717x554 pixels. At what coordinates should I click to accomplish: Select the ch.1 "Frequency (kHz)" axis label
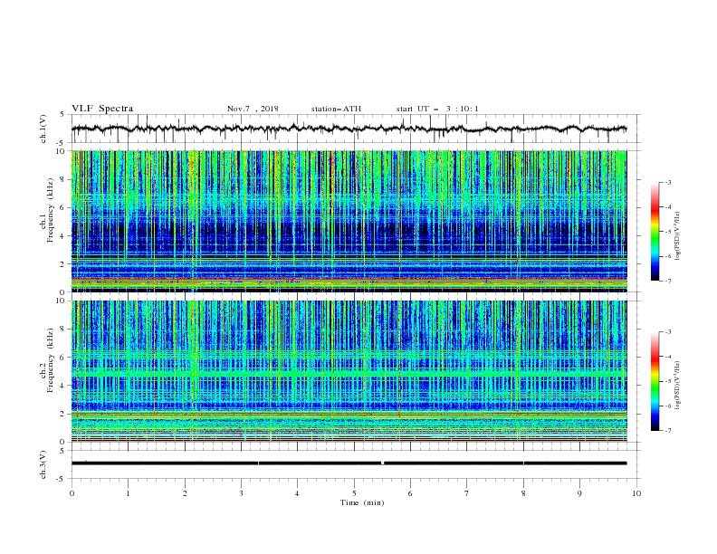[x=51, y=211]
